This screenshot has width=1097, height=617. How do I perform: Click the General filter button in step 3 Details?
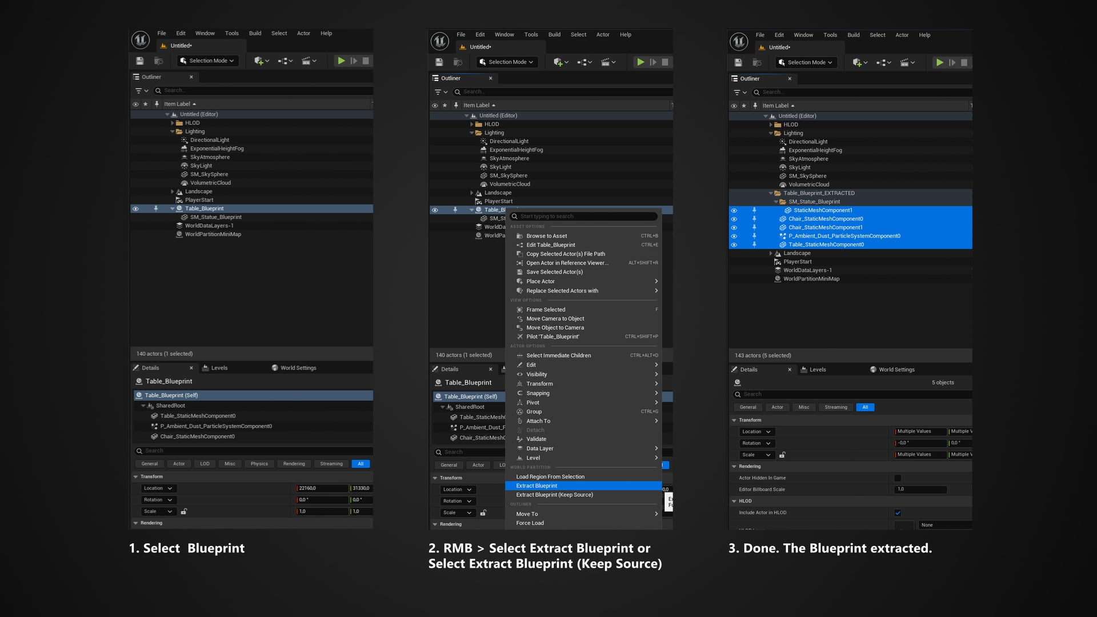748,407
